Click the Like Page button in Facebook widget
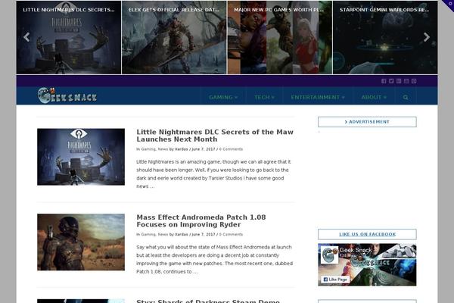The image size is (454, 303). [335, 280]
